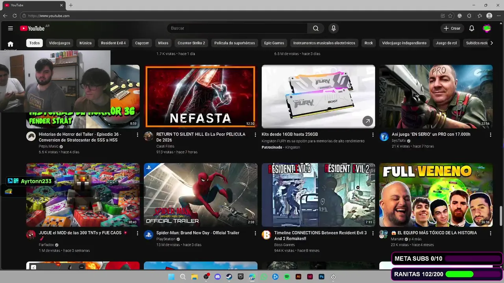The height and width of the screenshot is (283, 504).
Task: Open options menu for Spider-Man trailer video
Action: point(255,233)
